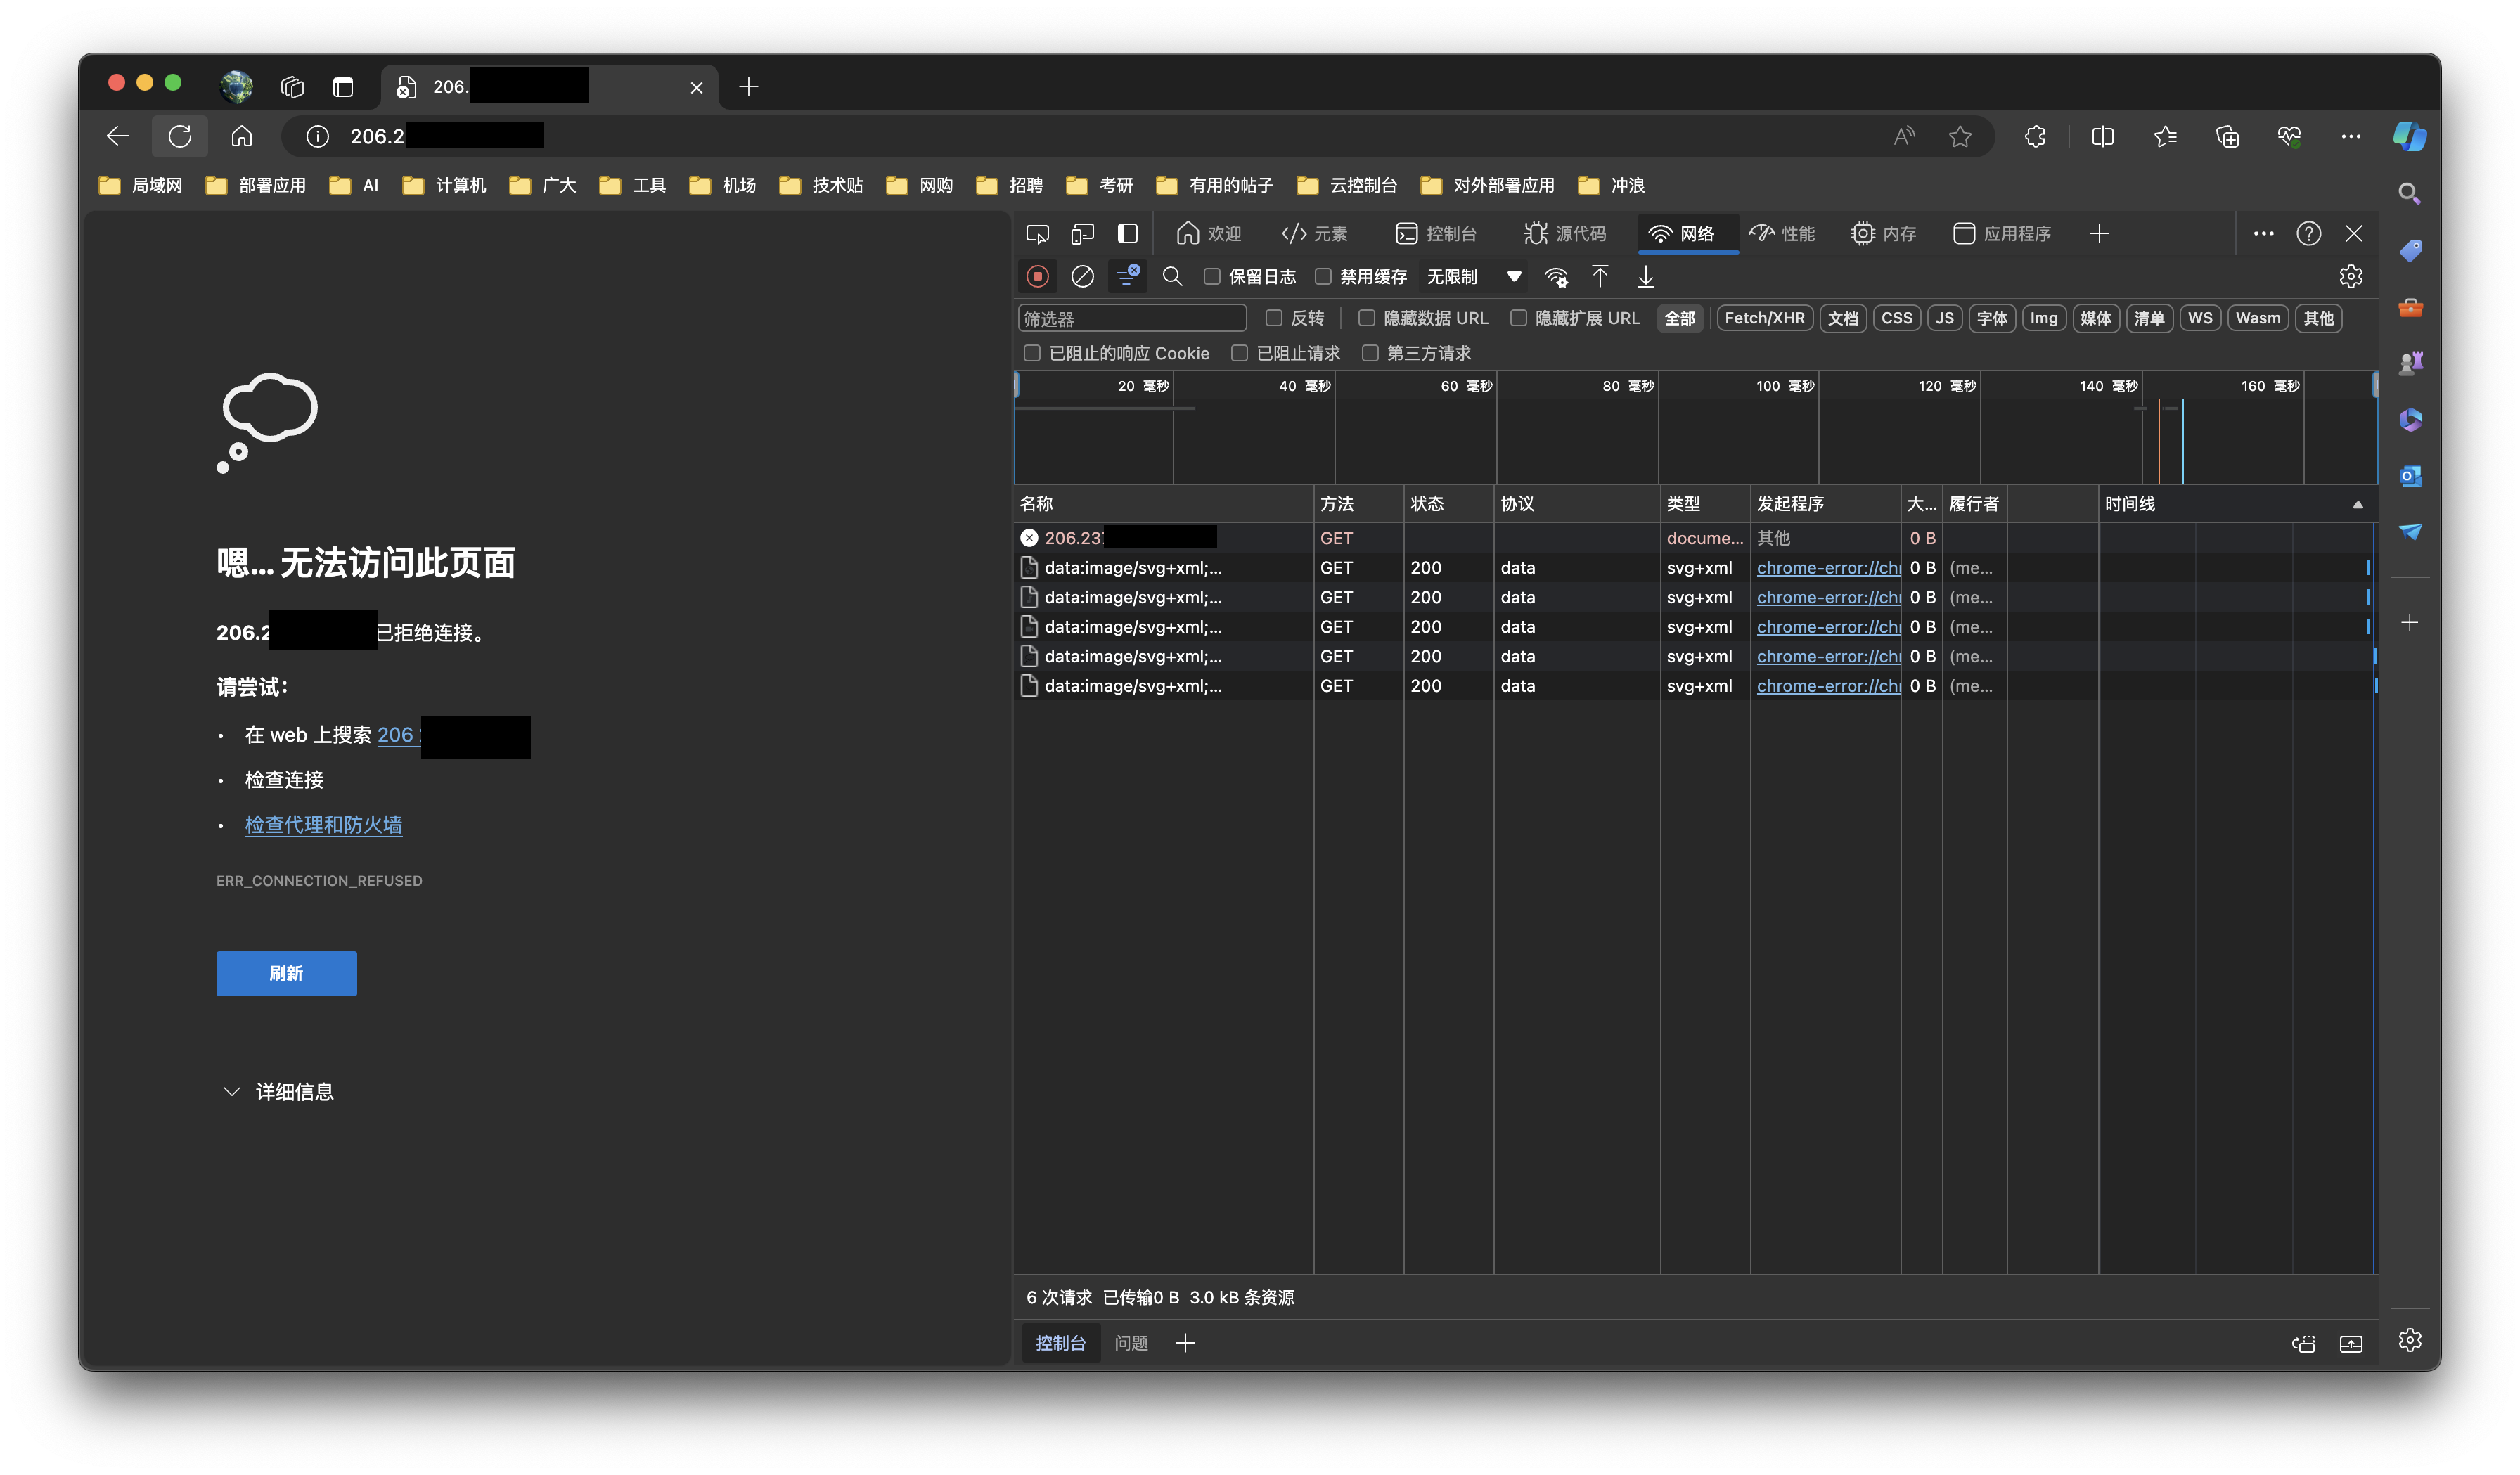Open browser settings and more menu

point(2350,136)
